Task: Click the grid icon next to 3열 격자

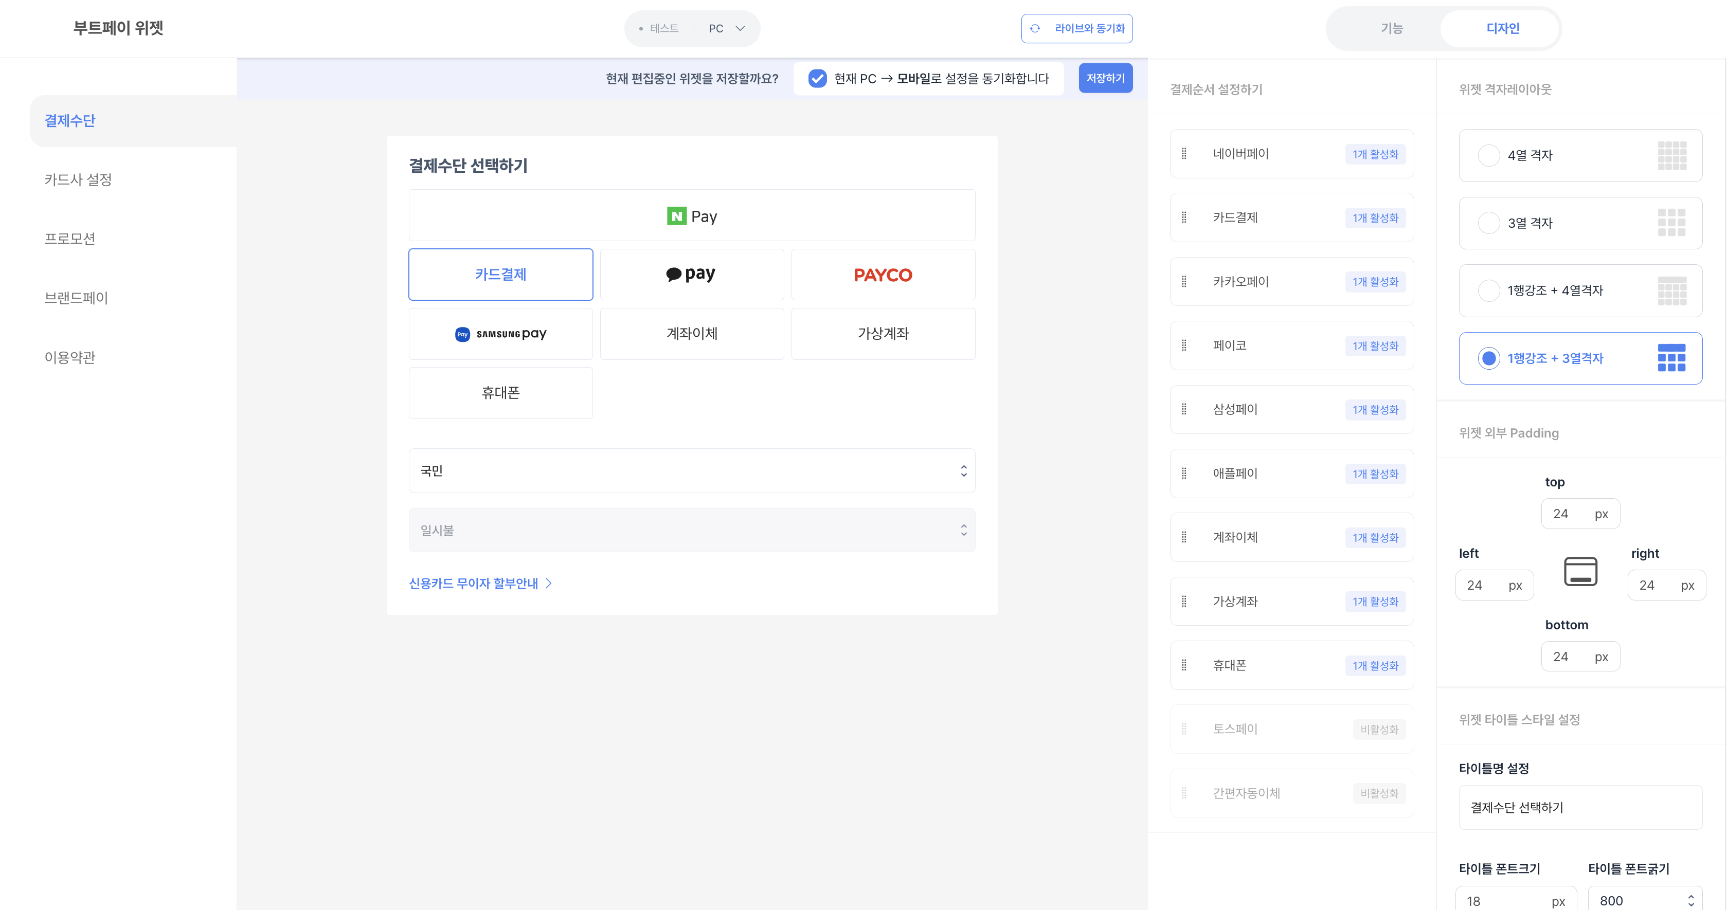Action: (1671, 223)
